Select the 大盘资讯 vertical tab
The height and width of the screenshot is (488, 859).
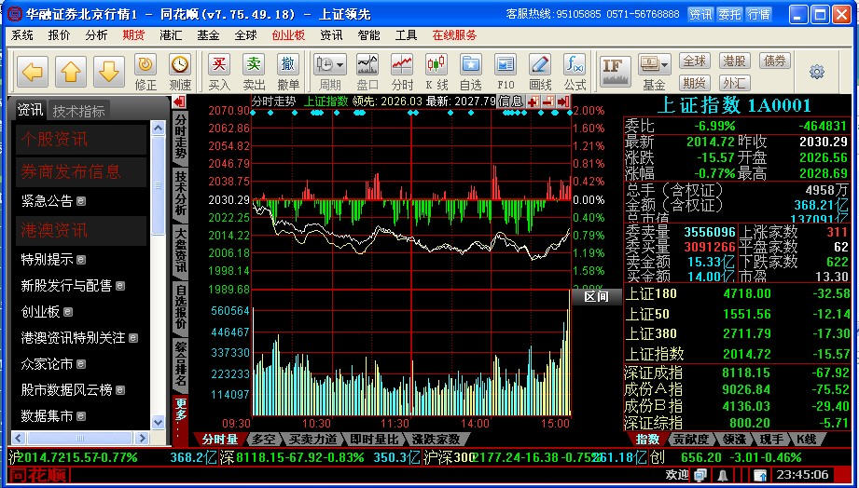pos(180,250)
